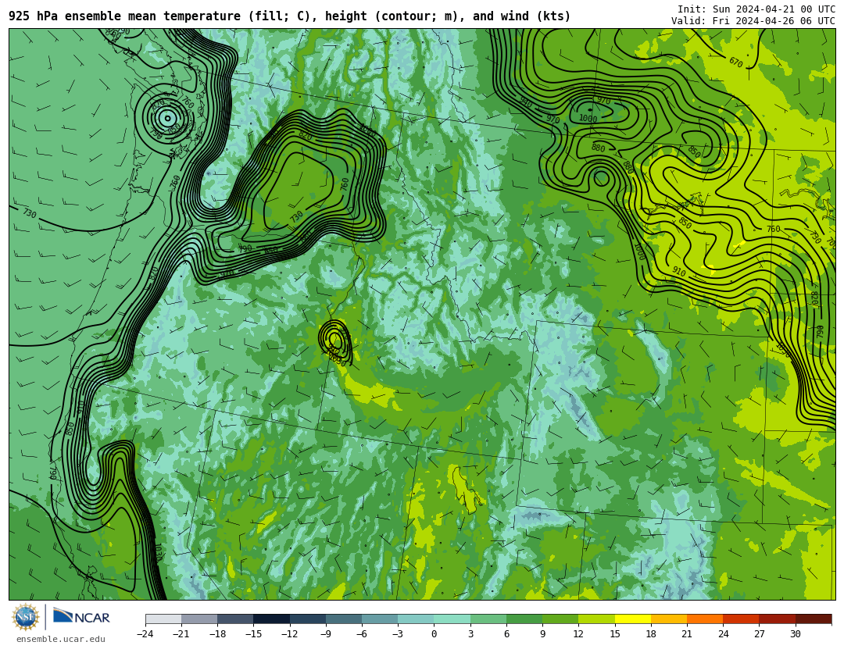The width and height of the screenshot is (844, 649).
Task: Click the yellow 15 to 18 colorbar swatch
Action: coord(632,619)
